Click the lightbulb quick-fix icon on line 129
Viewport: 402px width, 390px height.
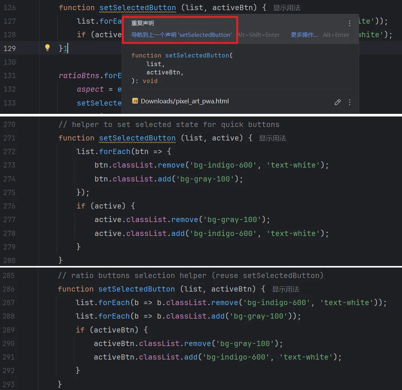click(47, 48)
